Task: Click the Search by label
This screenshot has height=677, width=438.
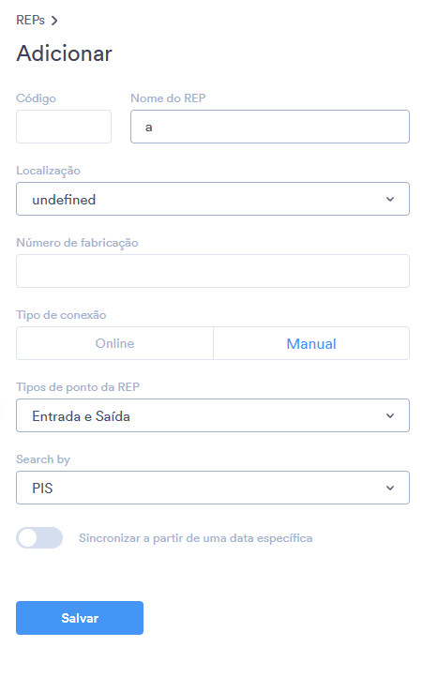Action: click(x=43, y=459)
